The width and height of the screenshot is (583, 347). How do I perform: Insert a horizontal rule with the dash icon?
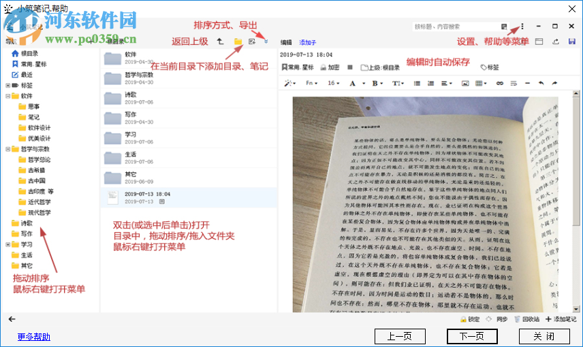click(x=527, y=83)
